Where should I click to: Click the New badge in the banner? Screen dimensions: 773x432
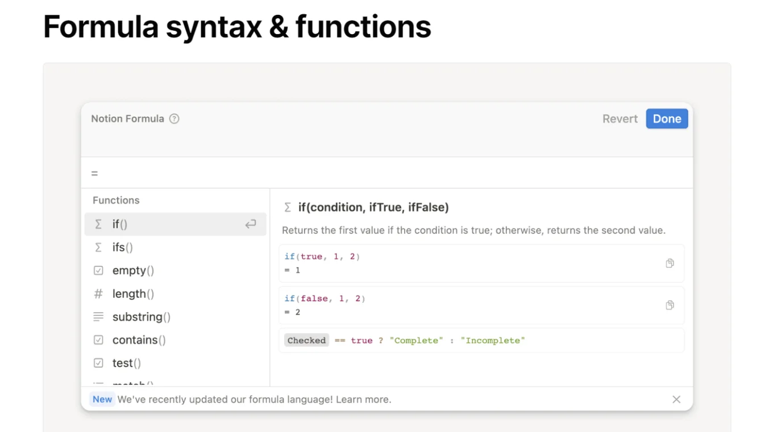click(x=102, y=400)
